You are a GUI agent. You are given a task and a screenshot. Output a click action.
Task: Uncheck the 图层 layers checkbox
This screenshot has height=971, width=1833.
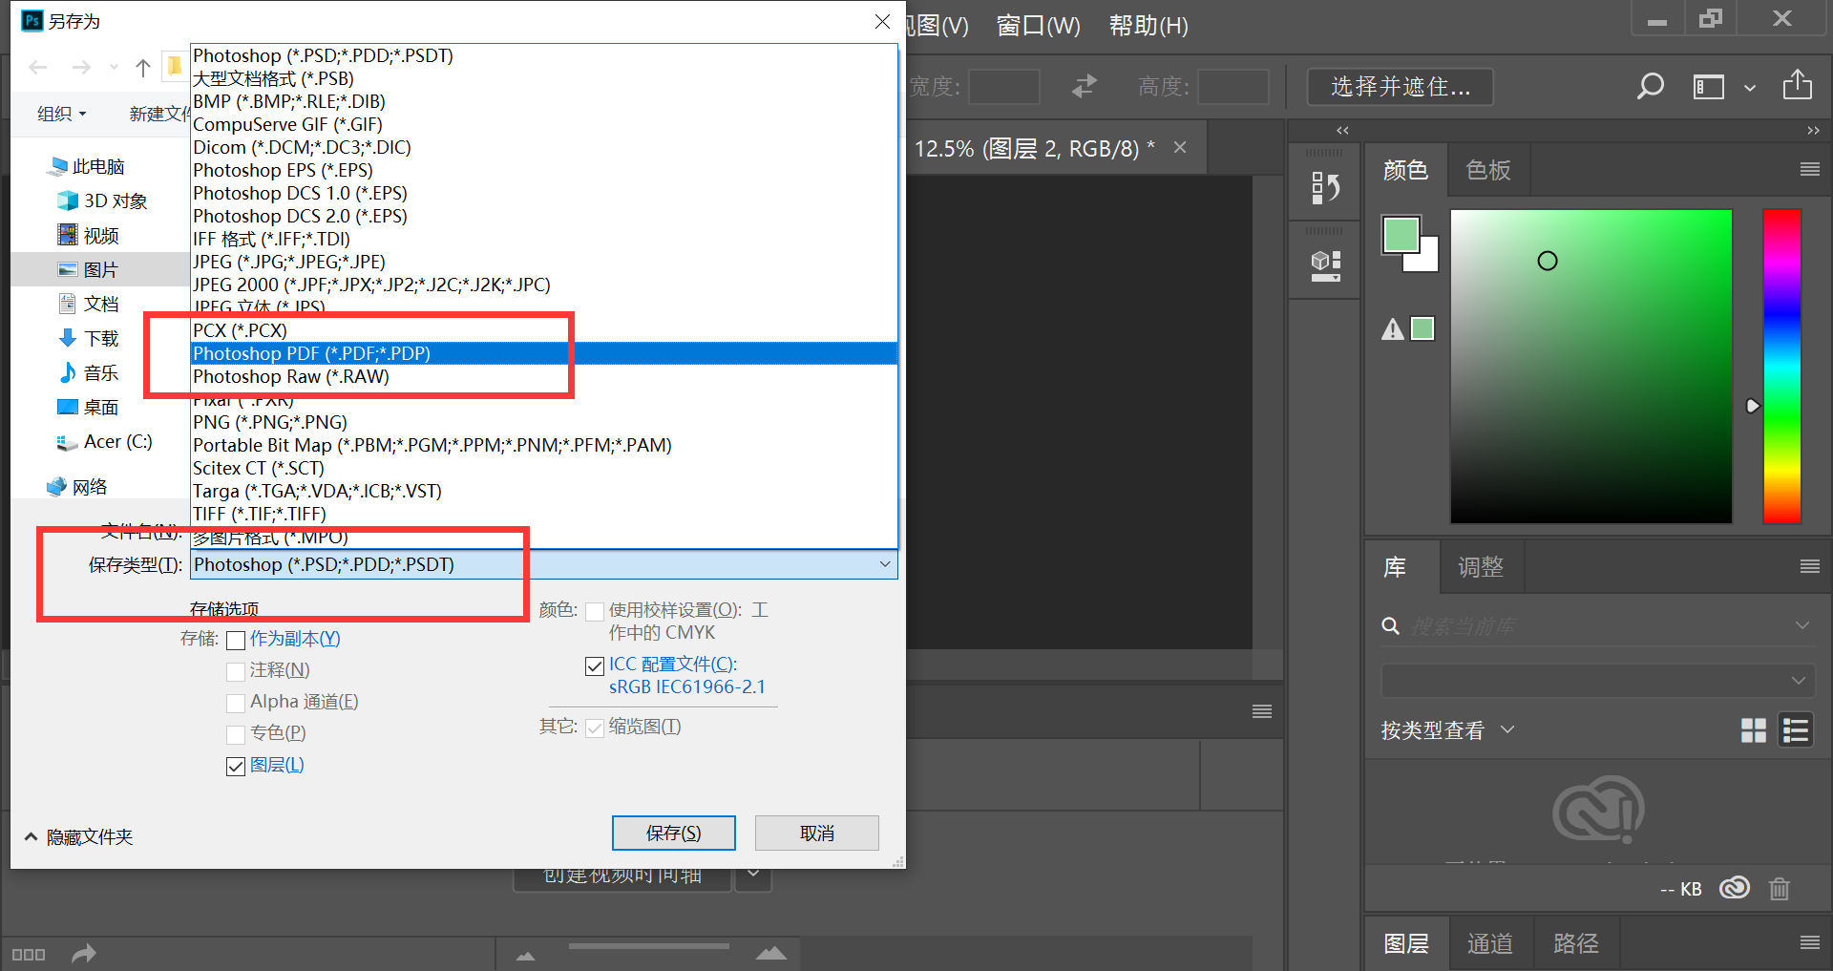(x=236, y=766)
